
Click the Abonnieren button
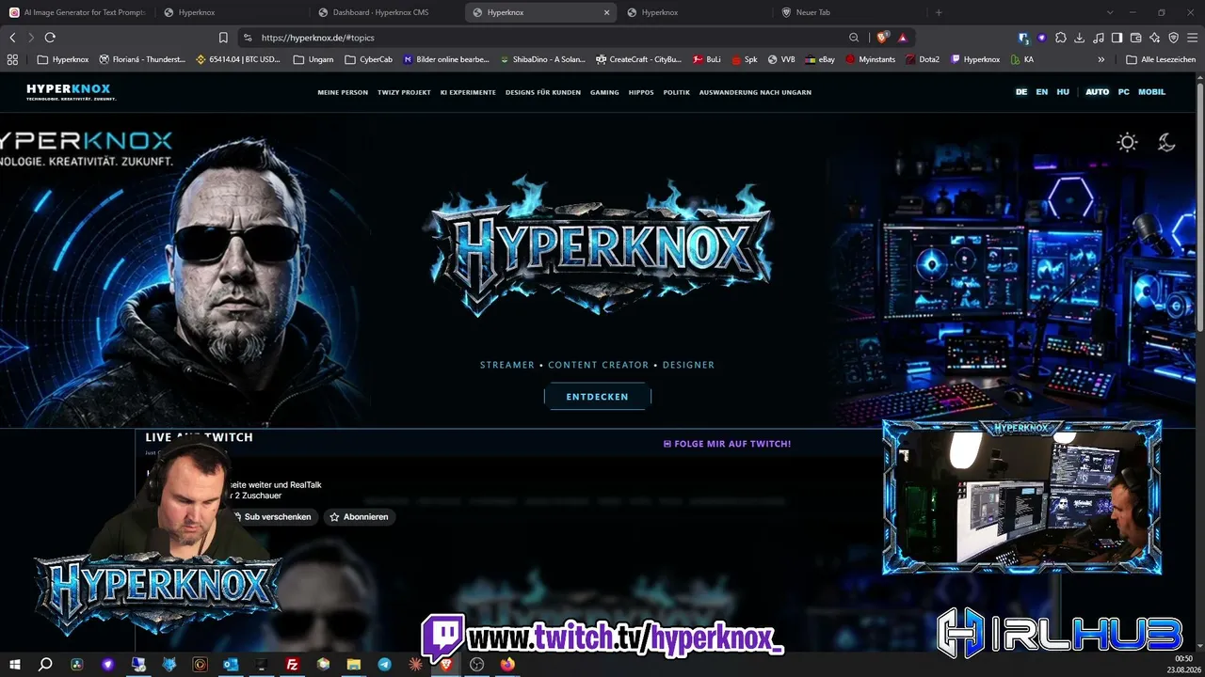tap(359, 517)
